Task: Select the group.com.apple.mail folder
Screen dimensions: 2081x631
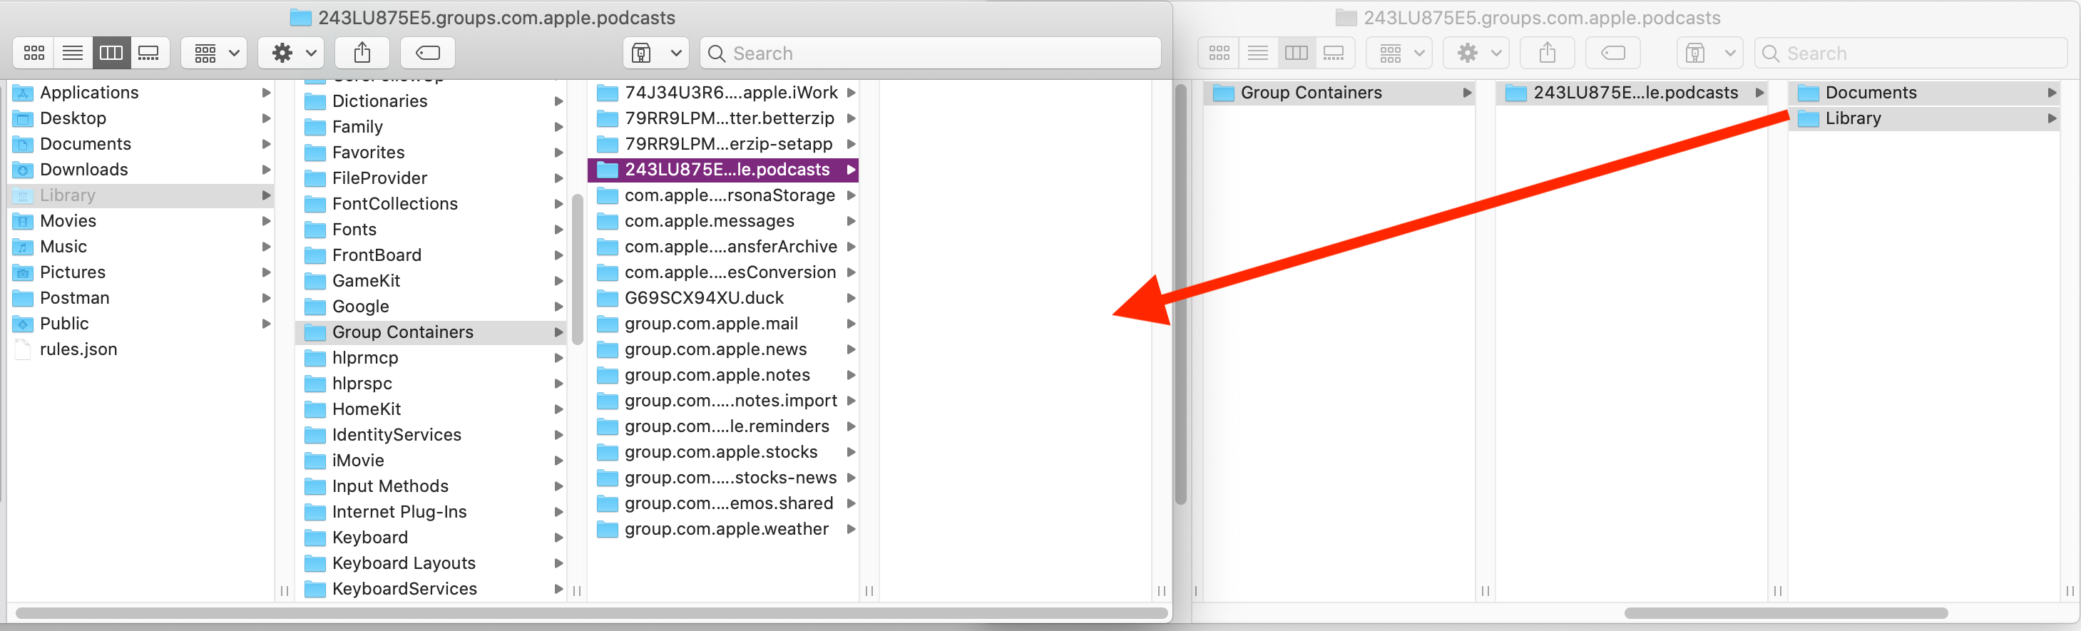Action: click(724, 323)
